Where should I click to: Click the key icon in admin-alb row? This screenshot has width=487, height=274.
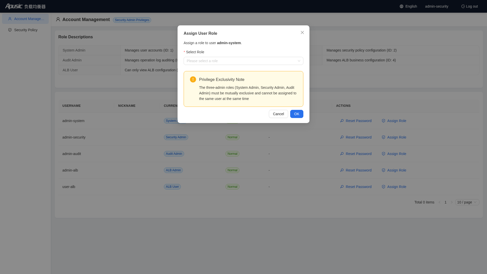342,170
